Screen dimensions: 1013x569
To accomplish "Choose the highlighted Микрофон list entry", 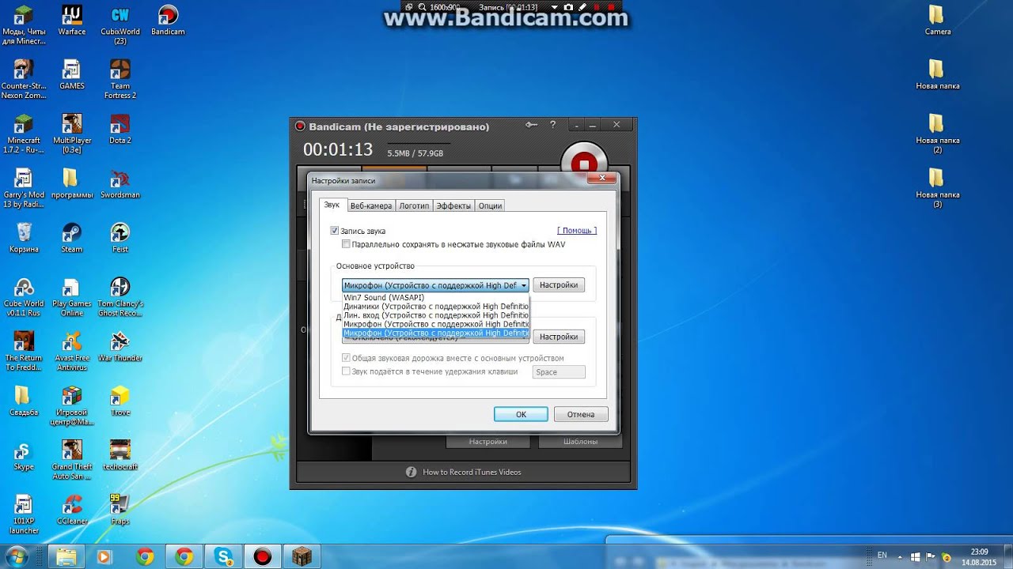I will coord(435,333).
